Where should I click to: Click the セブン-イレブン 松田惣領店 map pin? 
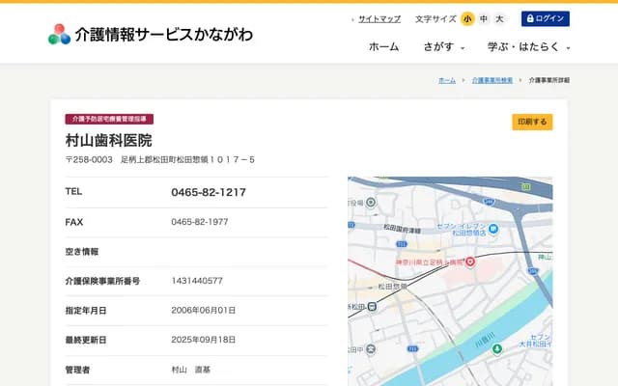[493, 229]
